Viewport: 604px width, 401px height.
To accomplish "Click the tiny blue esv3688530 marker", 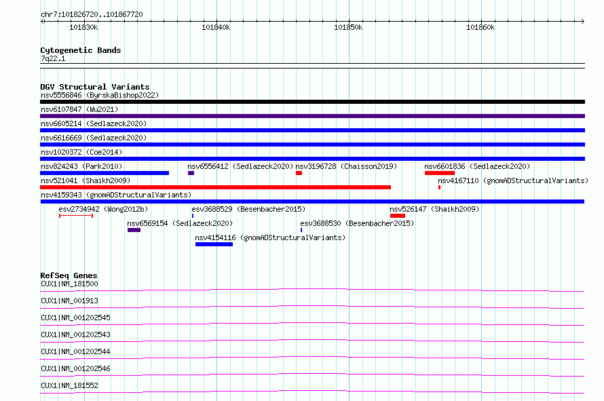I will [301, 230].
